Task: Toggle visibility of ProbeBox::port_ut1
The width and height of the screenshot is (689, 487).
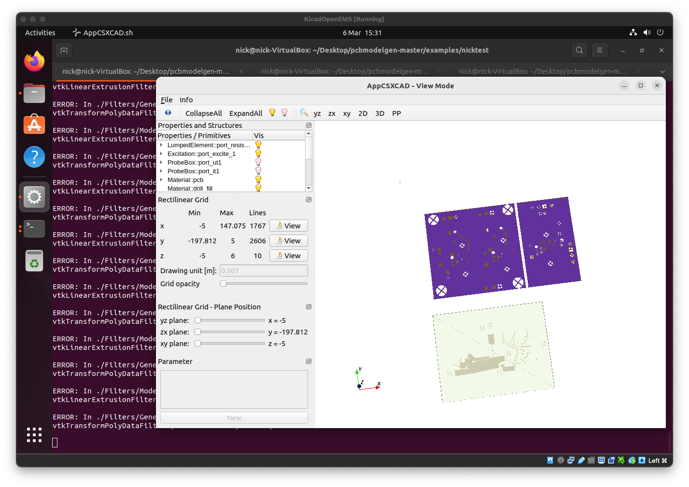Action: pyautogui.click(x=258, y=162)
